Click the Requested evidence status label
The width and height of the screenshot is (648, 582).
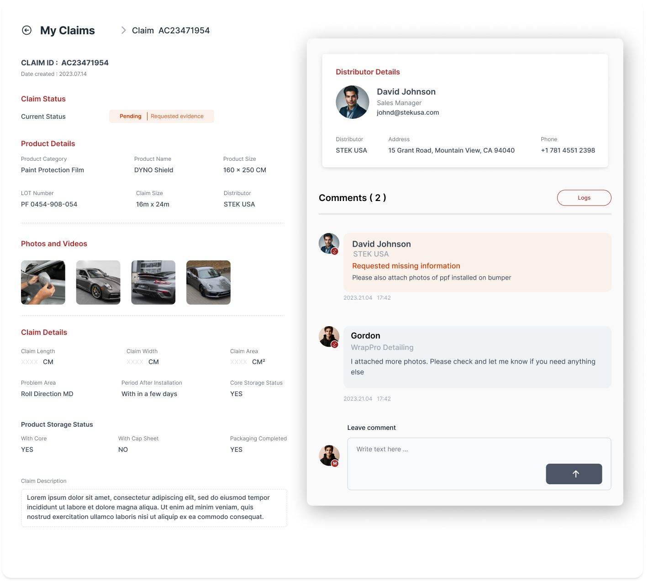pos(177,116)
